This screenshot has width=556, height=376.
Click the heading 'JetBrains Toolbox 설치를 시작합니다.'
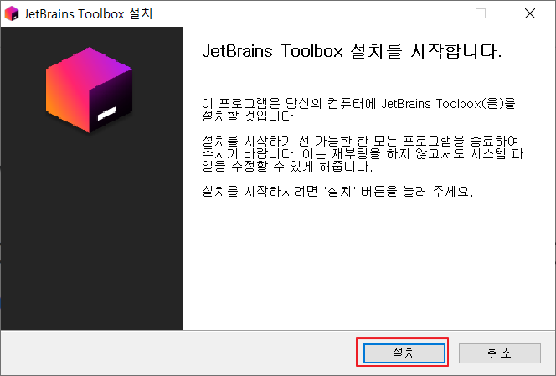352,51
